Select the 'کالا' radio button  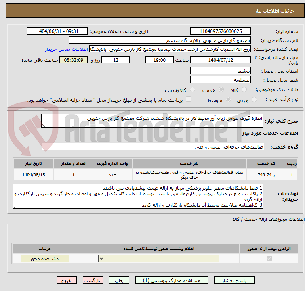244,90
